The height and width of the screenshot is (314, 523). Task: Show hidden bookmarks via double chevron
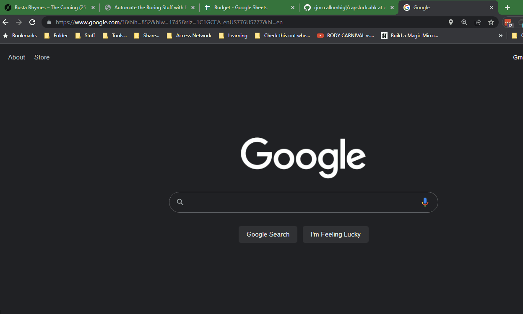500,36
